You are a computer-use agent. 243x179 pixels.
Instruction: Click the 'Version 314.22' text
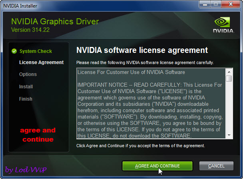click(x=30, y=30)
